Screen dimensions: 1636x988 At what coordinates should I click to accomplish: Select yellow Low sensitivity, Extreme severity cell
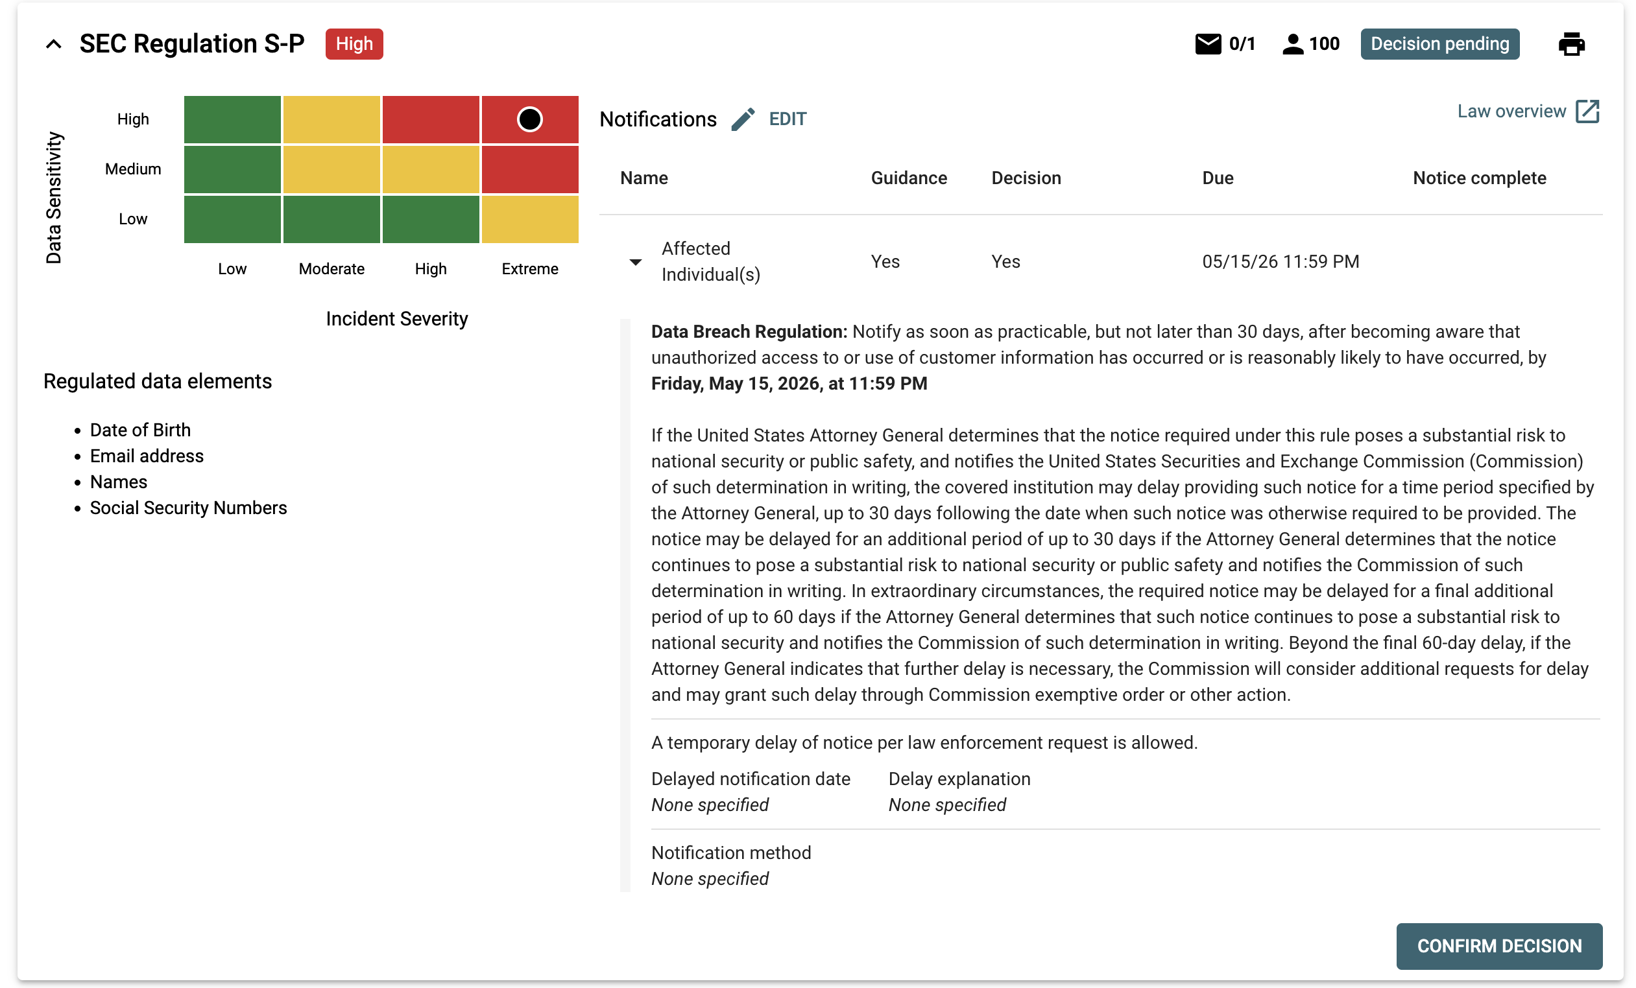pyautogui.click(x=529, y=219)
